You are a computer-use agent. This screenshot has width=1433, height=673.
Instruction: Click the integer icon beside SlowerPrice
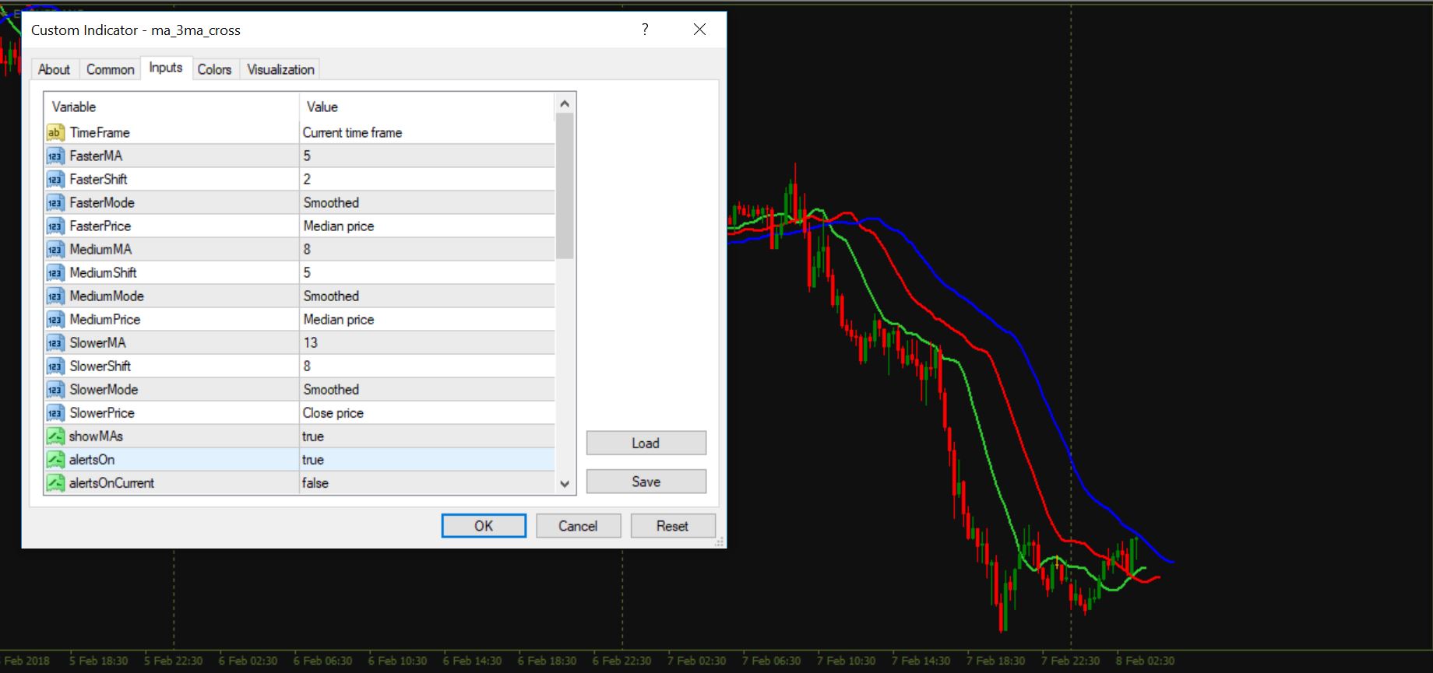click(x=55, y=412)
